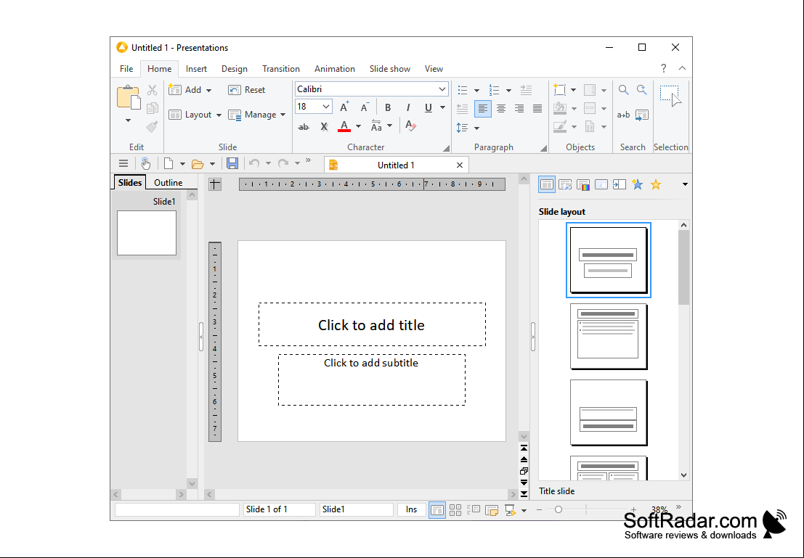
Task: Open the Calibri font name dropdown
Action: [x=442, y=89]
